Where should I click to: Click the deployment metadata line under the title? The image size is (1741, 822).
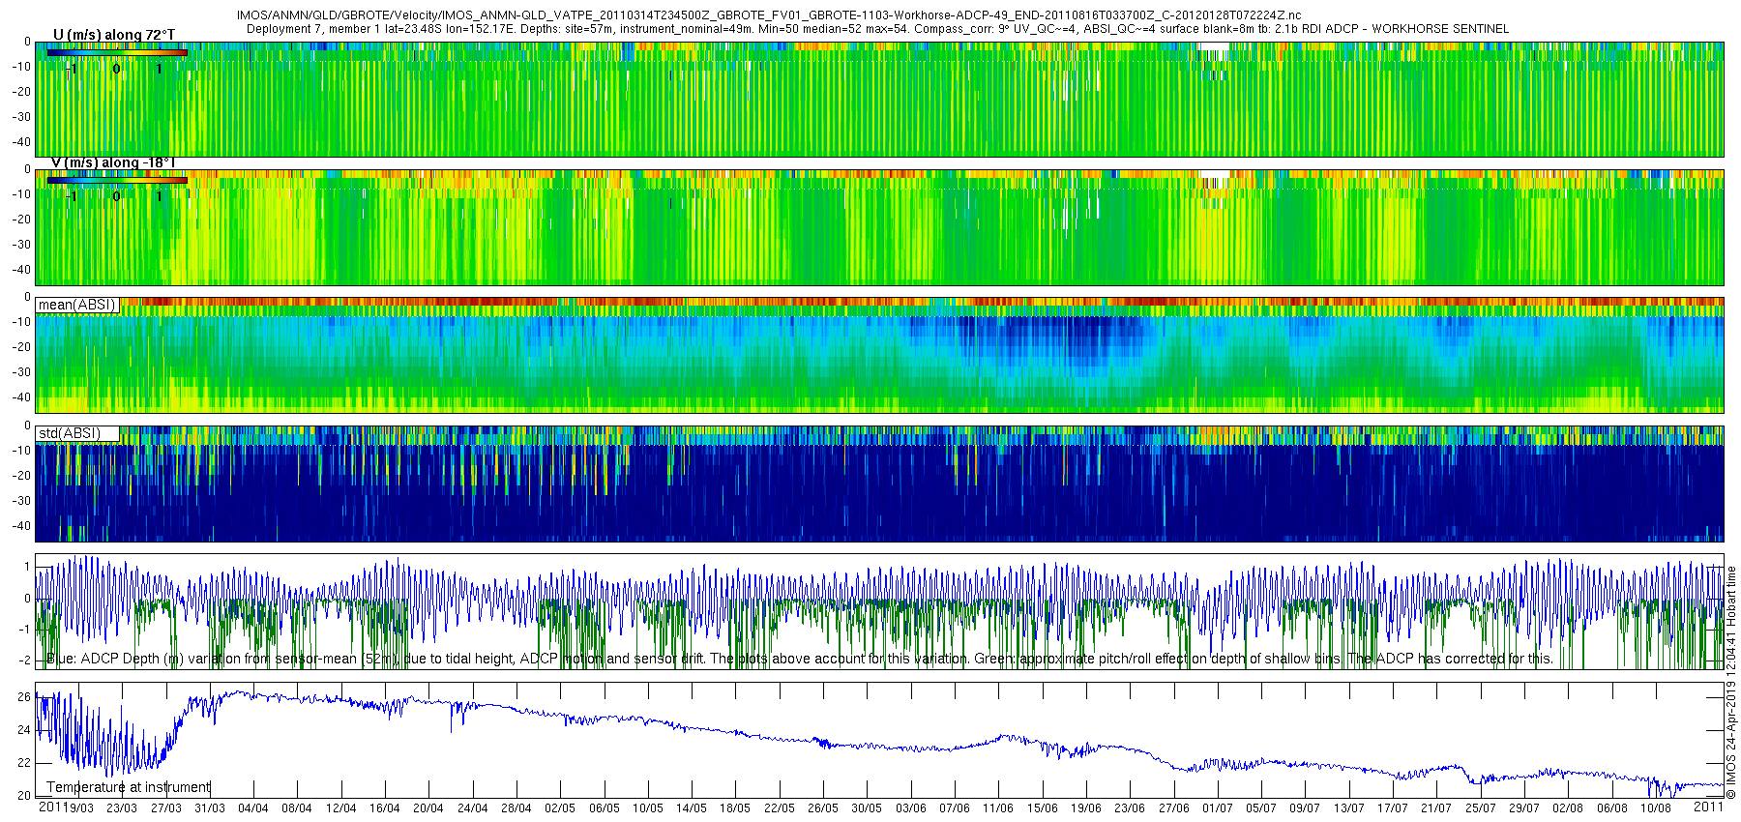click(877, 29)
